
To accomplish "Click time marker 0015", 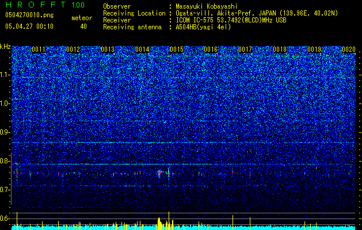I will coord(176,49).
